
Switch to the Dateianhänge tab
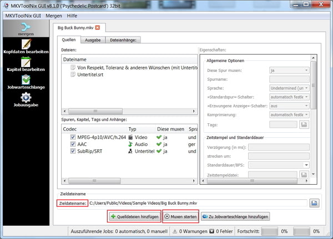click(x=123, y=40)
